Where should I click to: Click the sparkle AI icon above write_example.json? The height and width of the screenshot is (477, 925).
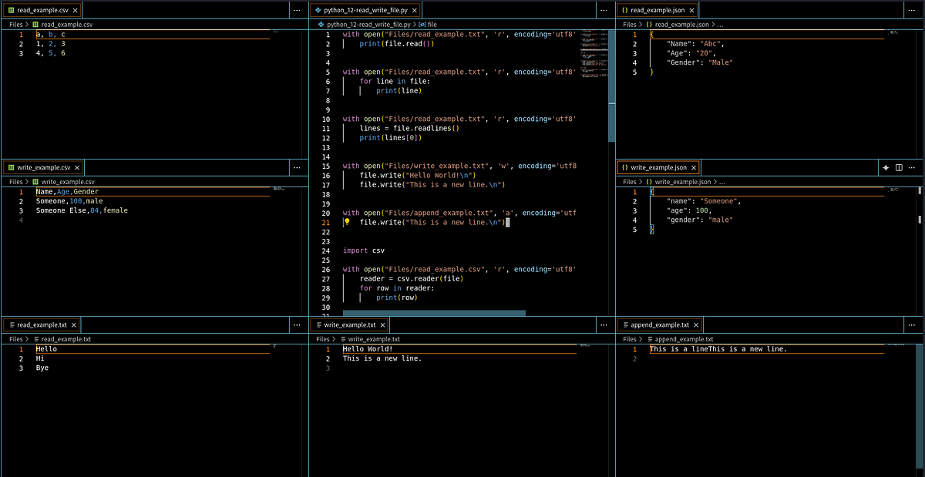[886, 167]
